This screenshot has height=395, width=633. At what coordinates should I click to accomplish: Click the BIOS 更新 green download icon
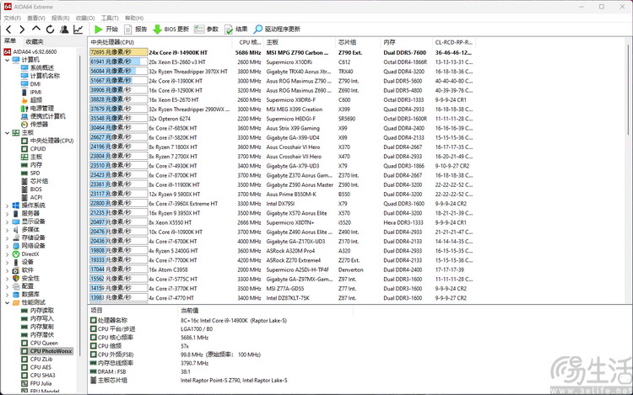(157, 29)
